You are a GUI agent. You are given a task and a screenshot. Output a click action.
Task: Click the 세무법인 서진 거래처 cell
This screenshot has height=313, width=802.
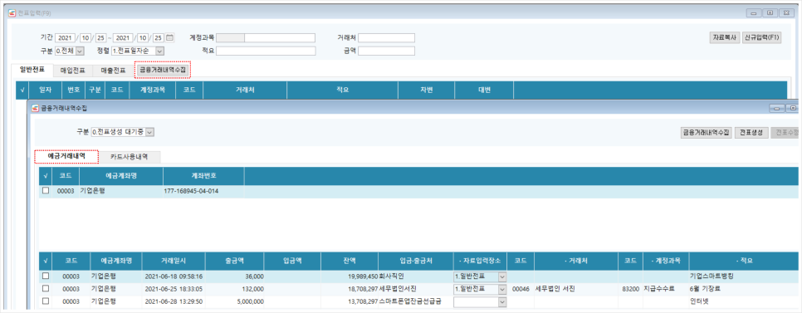(555, 289)
